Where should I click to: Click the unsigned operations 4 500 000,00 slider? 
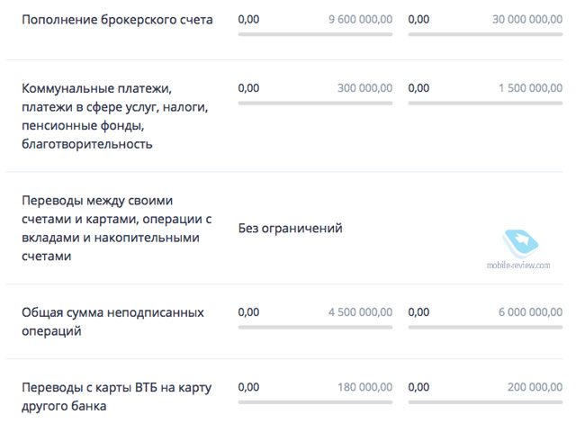(x=315, y=329)
